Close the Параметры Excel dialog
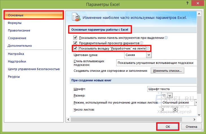Screen dimensions: 206x134 198,3
